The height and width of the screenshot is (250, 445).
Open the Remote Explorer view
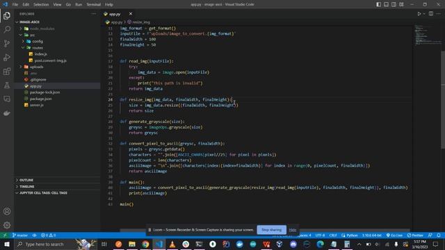pos(7,99)
